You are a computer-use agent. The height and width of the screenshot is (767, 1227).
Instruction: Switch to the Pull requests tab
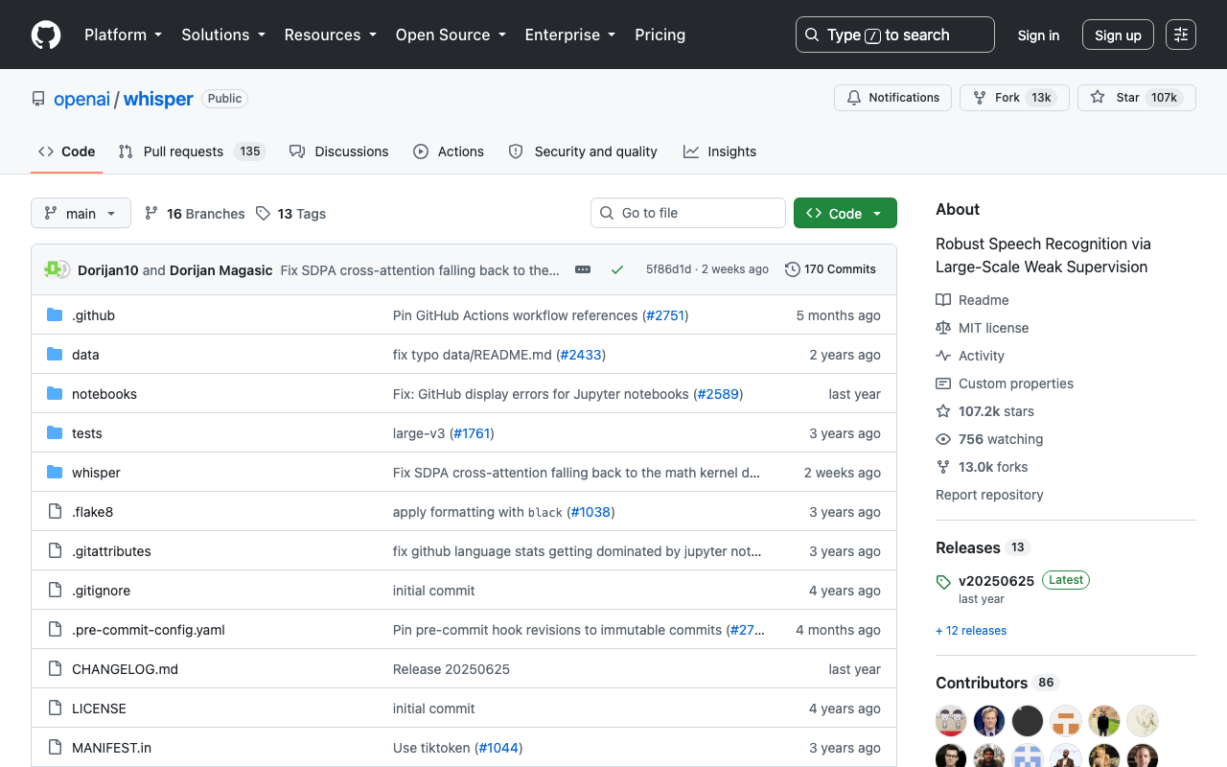point(191,151)
